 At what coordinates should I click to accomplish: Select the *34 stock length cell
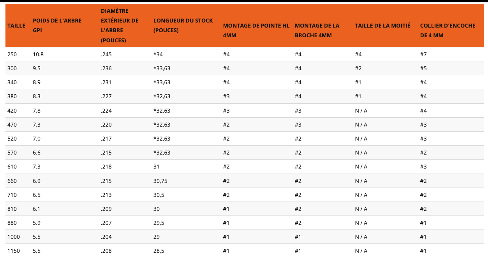click(x=158, y=54)
